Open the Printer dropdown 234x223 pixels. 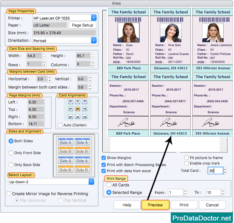[x=94, y=18]
